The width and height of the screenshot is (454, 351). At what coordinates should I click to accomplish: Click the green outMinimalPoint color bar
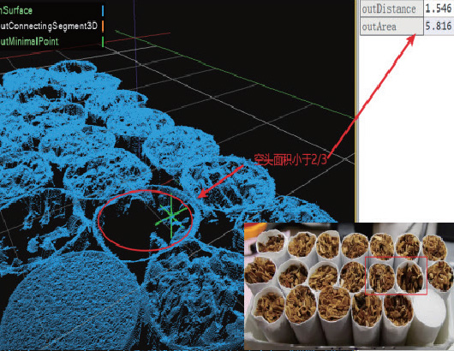103,41
